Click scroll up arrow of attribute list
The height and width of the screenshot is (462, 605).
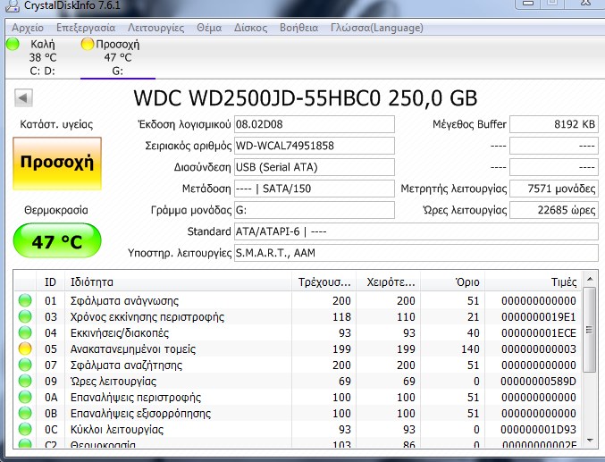(x=590, y=279)
